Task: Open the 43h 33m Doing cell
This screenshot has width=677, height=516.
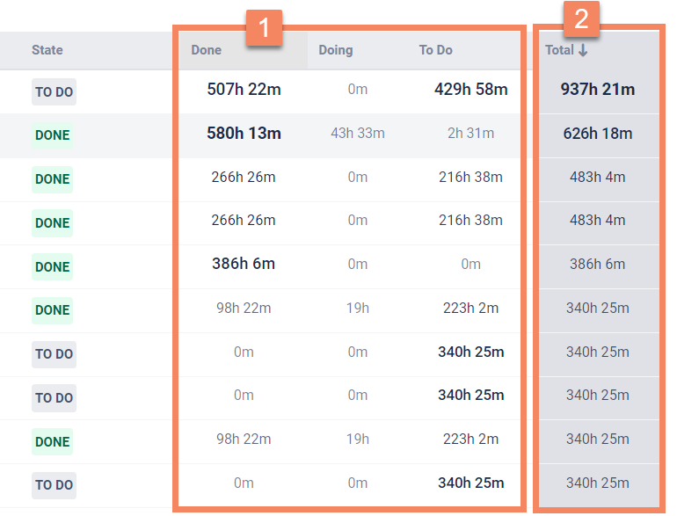Action: (357, 134)
